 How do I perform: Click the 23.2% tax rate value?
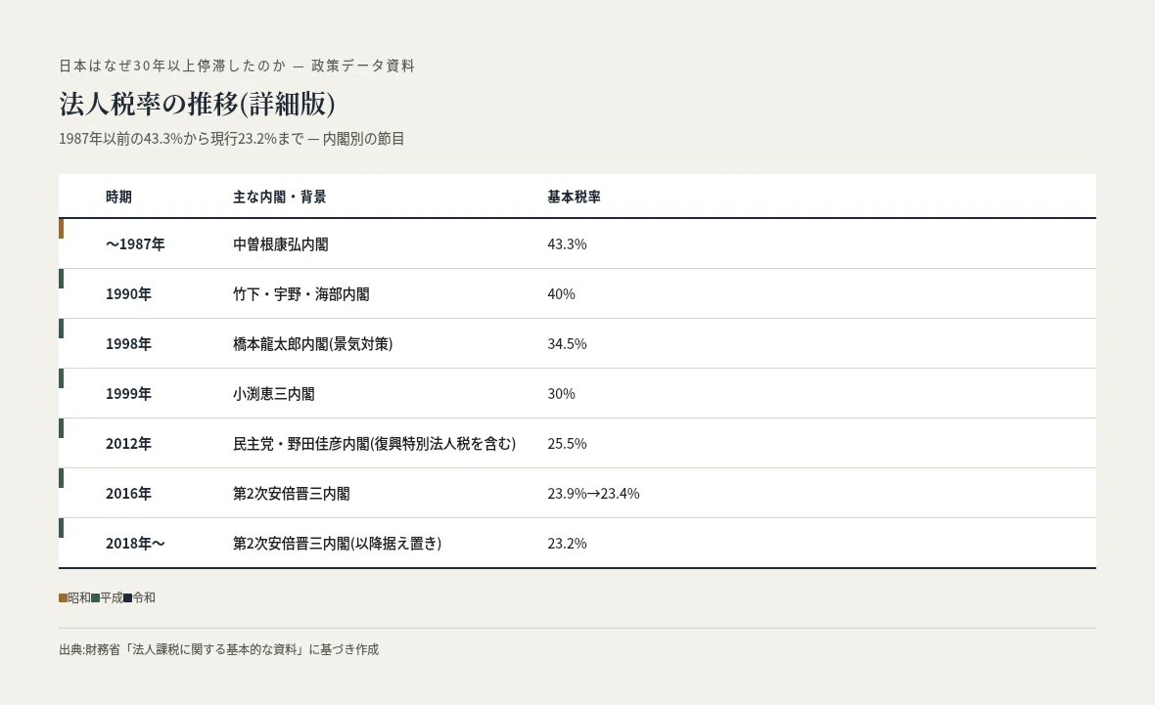[567, 544]
